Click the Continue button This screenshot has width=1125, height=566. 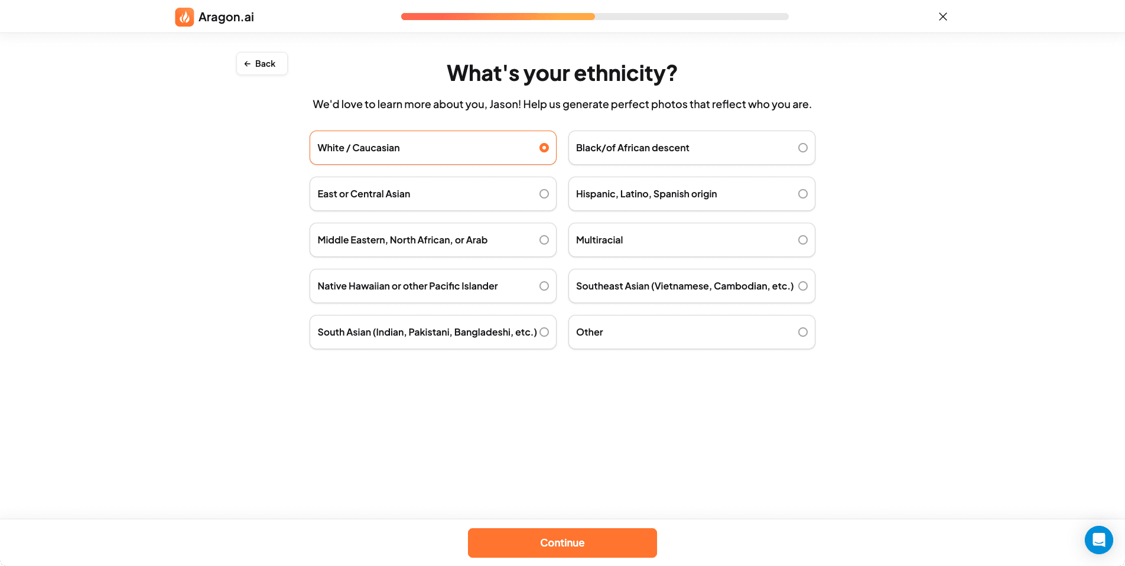(562, 542)
